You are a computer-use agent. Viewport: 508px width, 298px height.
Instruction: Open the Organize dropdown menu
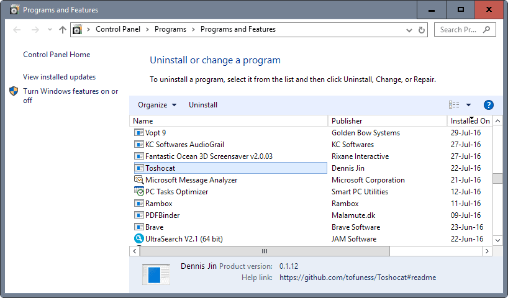pos(157,105)
